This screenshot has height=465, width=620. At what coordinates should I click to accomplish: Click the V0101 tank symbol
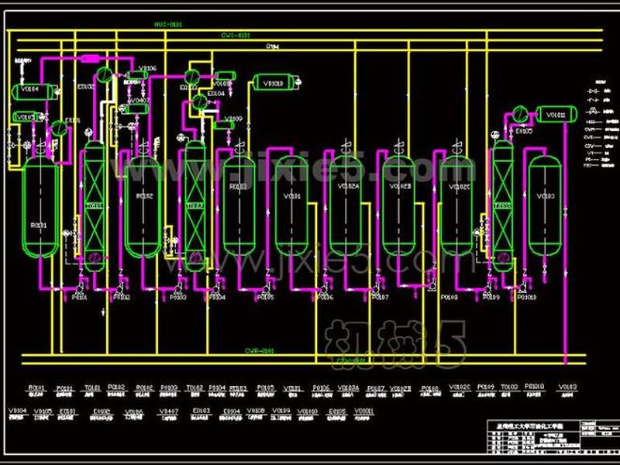(x=292, y=206)
